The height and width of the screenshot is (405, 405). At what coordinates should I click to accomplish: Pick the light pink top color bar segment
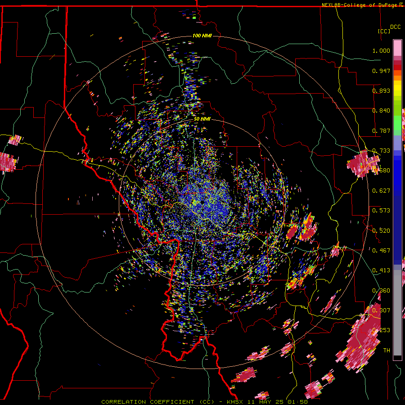point(397,48)
